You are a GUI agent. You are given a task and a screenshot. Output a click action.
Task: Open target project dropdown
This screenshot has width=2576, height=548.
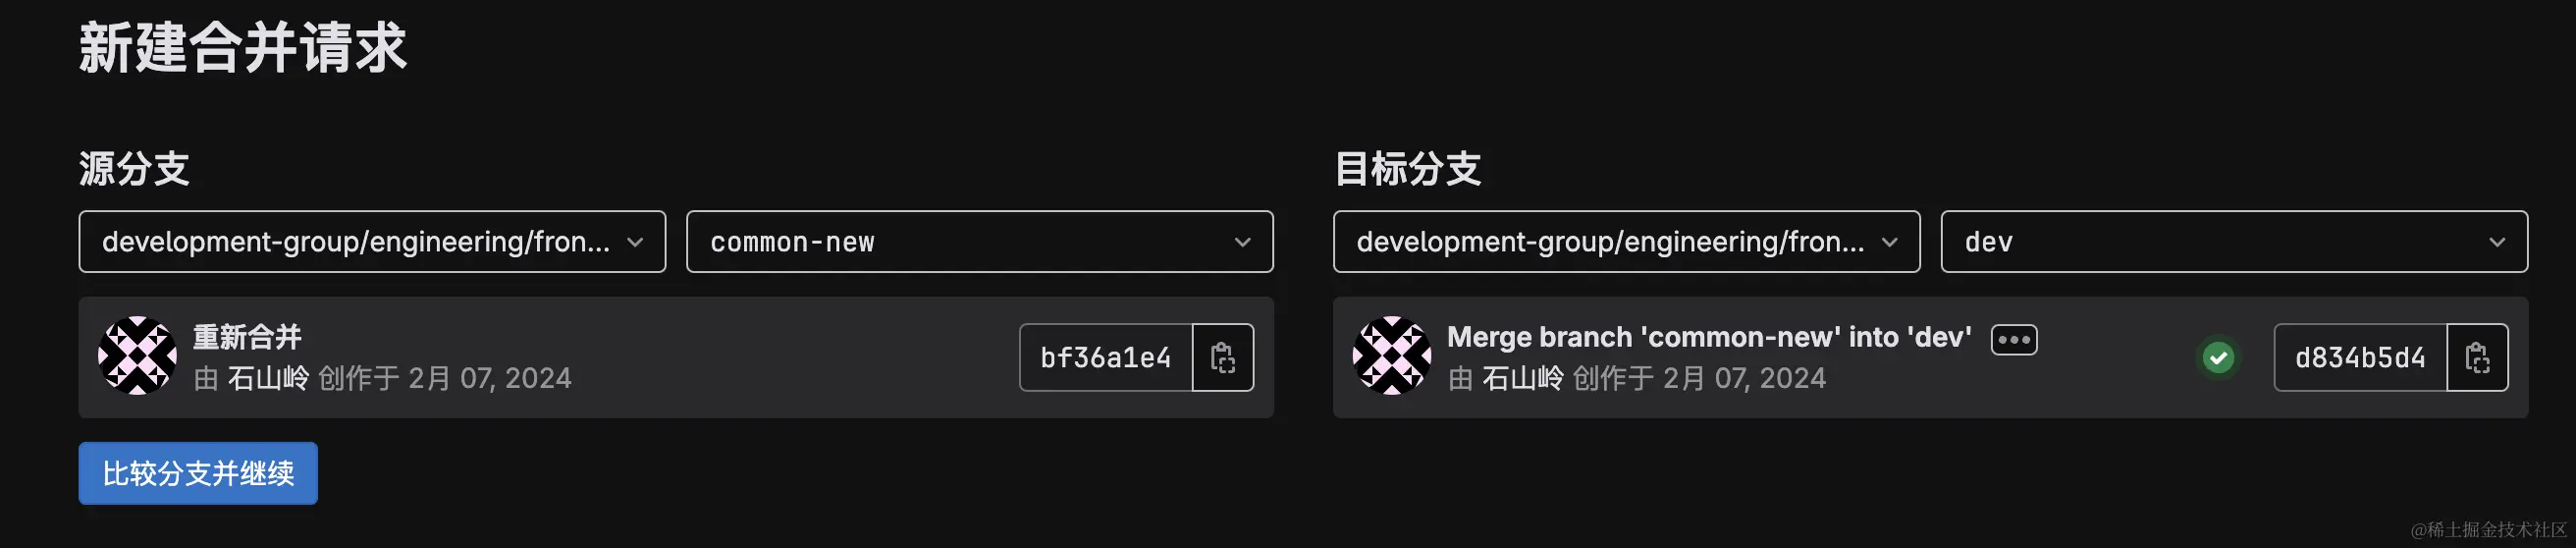coord(1627,241)
